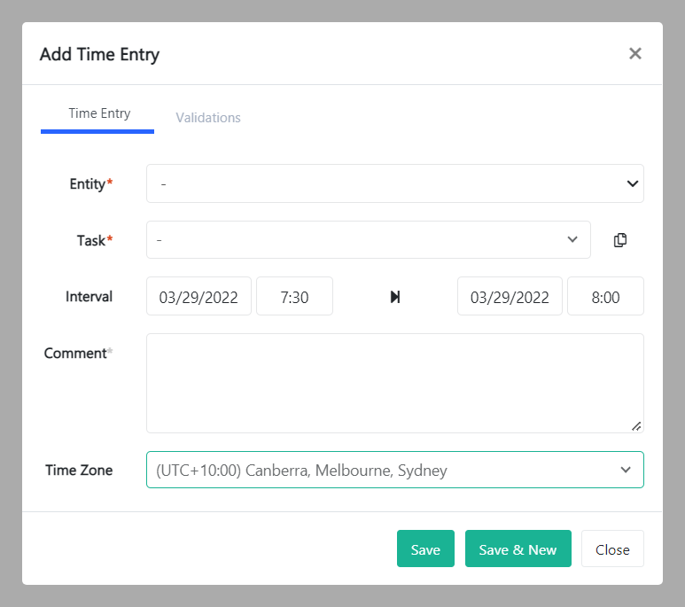This screenshot has height=607, width=685.
Task: Select the 7:30 start time field
Action: (294, 297)
